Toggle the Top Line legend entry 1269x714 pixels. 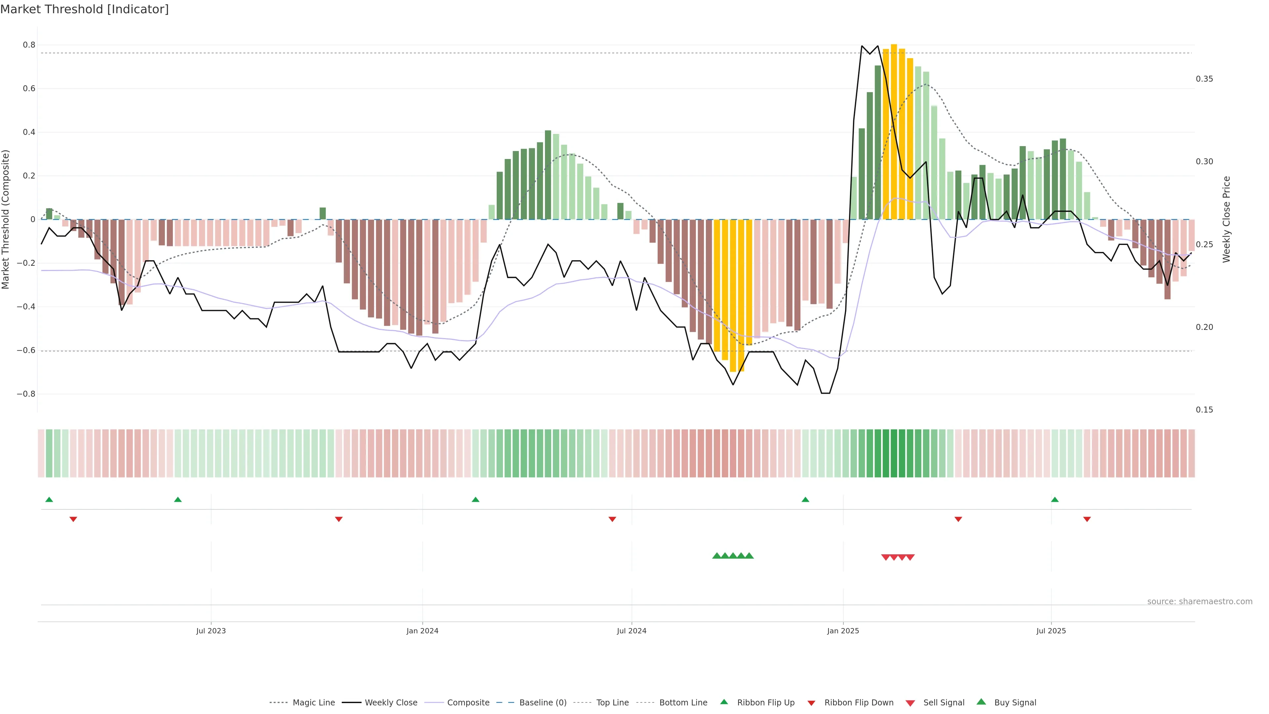[612, 703]
